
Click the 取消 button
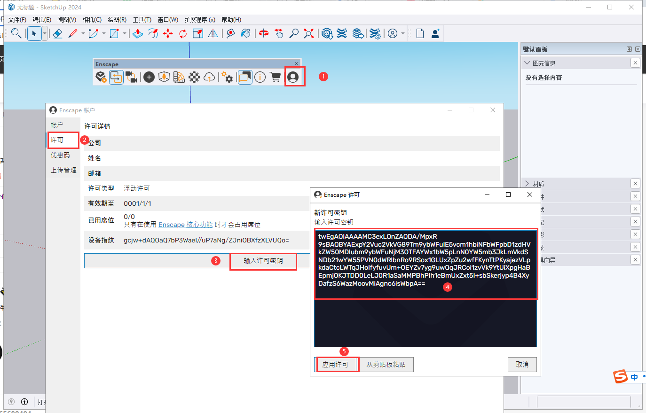point(522,365)
